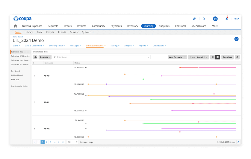The width and height of the screenshot is (251, 159).
Task: Open Submitted Documents in the sidebar
Action: [20, 64]
